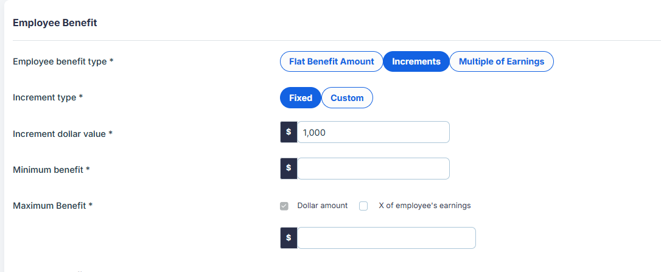Uncheck the Dollar amount checkbox

(x=284, y=206)
